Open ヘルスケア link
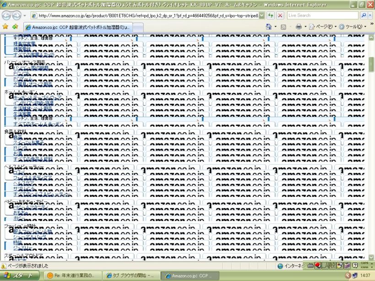Viewport: 375px width, 281px height. pyautogui.click(x=24, y=183)
